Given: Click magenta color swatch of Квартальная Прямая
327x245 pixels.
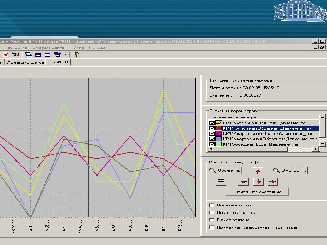Looking at the screenshot, I should [218, 133].
